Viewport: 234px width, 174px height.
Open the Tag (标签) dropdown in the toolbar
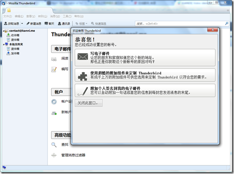coord(81,24)
